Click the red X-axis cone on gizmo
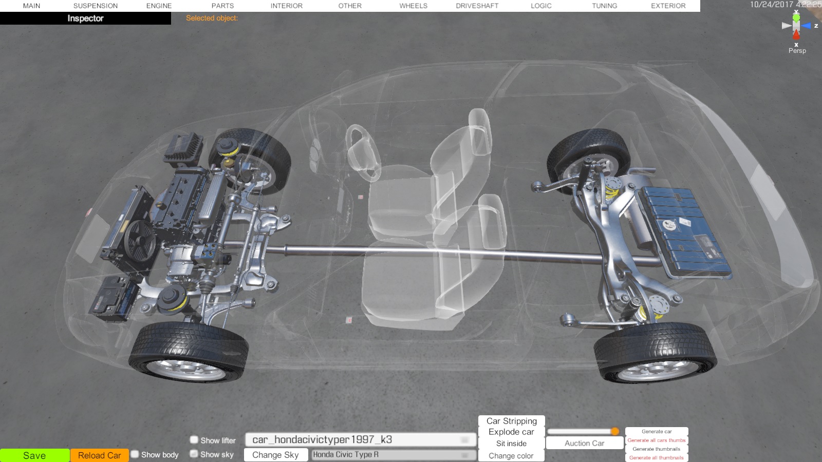Viewport: 822px width, 462px height. [796, 35]
